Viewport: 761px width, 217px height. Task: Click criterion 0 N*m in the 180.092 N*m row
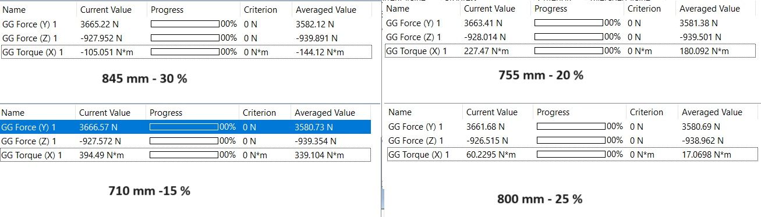point(640,51)
